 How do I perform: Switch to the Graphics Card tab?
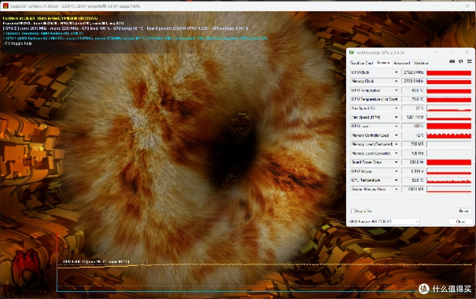tap(361, 63)
